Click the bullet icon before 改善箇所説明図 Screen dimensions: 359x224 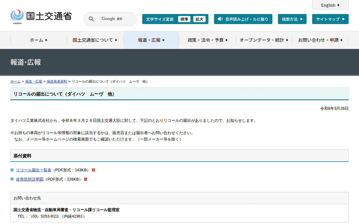[x=12, y=179]
